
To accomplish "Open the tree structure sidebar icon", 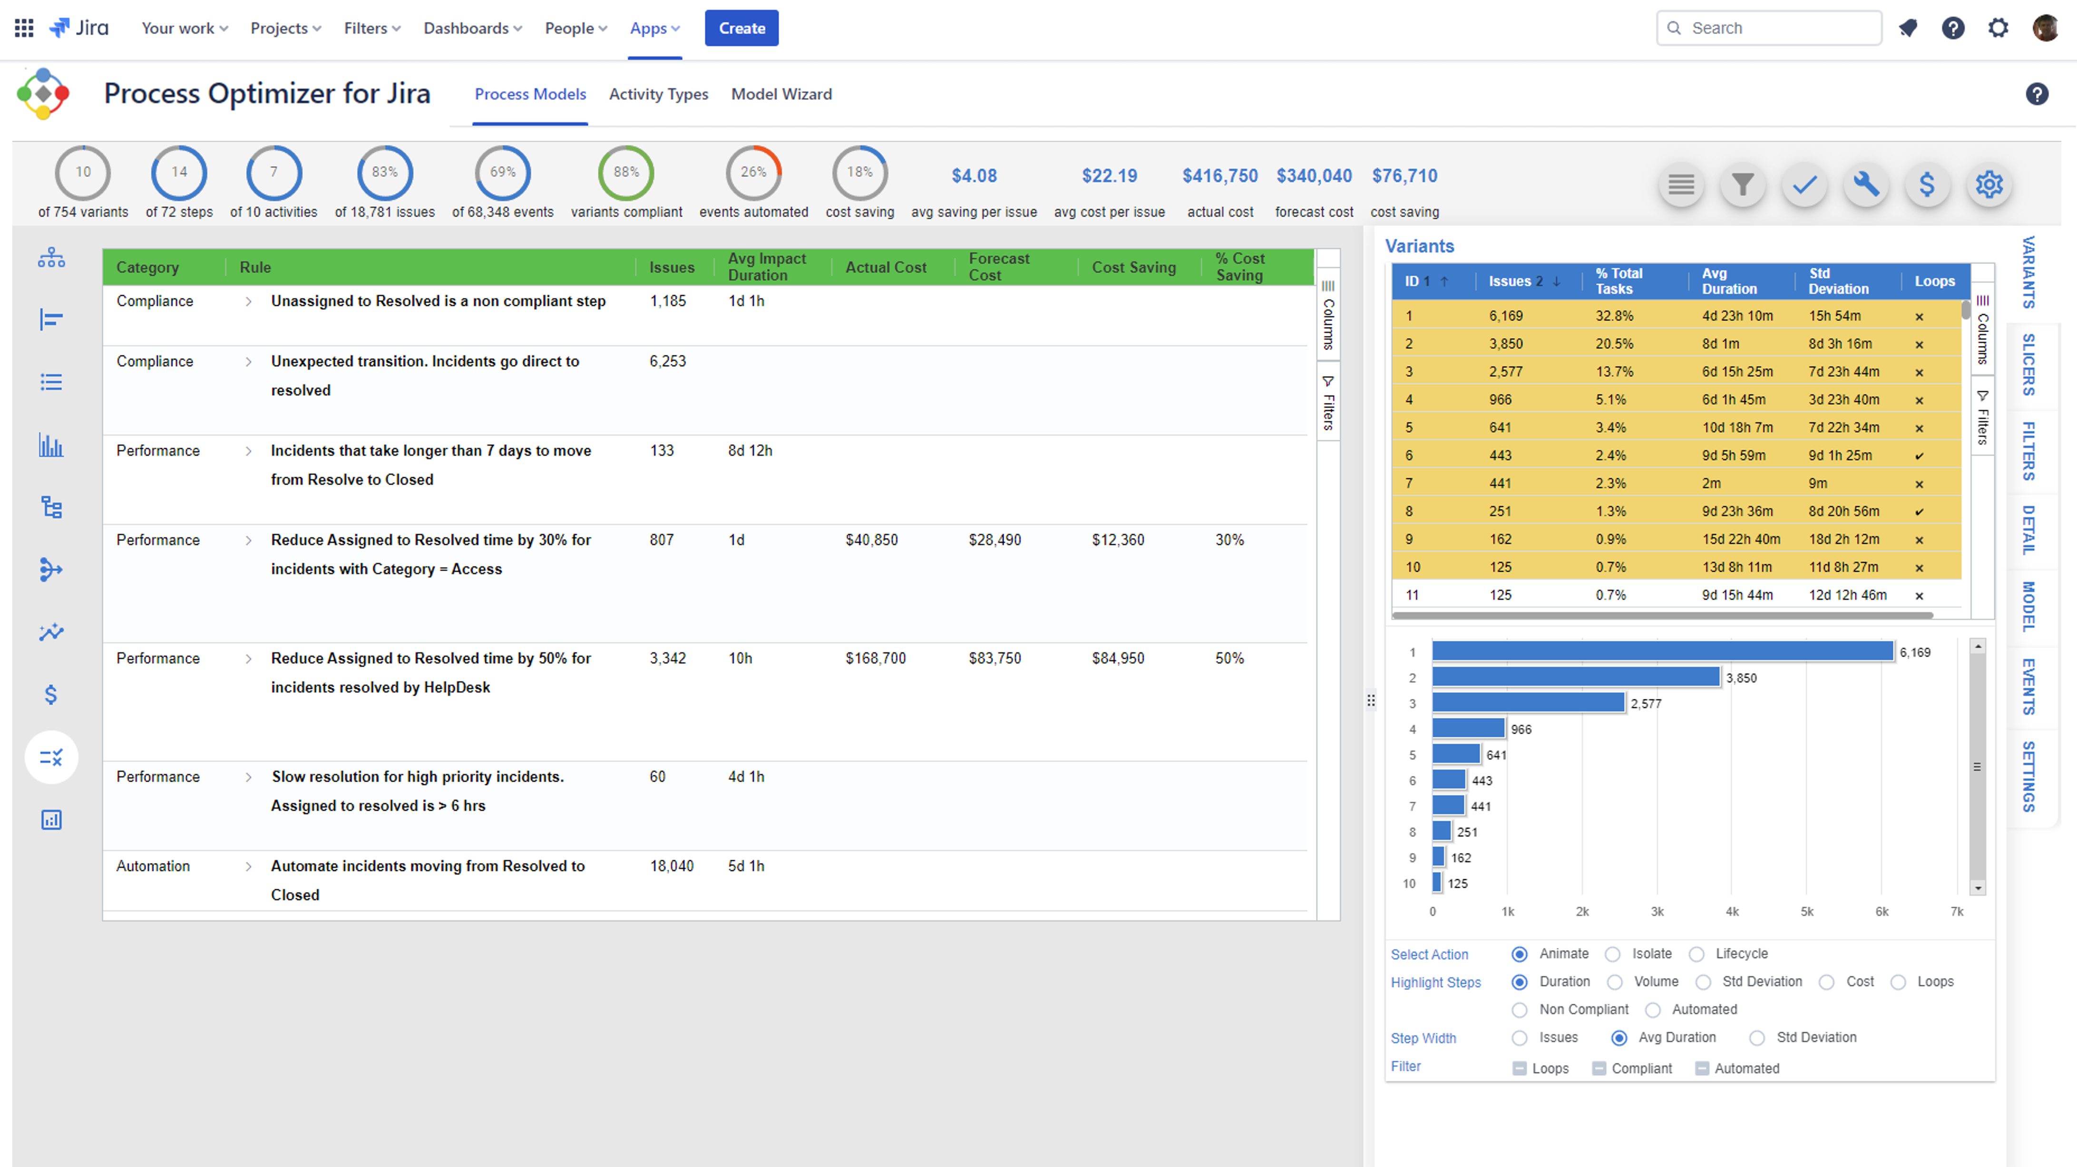I will pyautogui.click(x=51, y=507).
